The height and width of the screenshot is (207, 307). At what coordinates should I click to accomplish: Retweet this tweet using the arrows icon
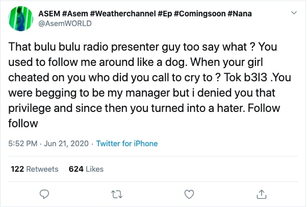coord(117,194)
